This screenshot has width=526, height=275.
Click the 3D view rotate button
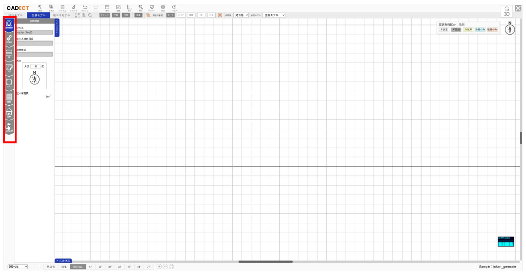pyautogui.click(x=506, y=11)
